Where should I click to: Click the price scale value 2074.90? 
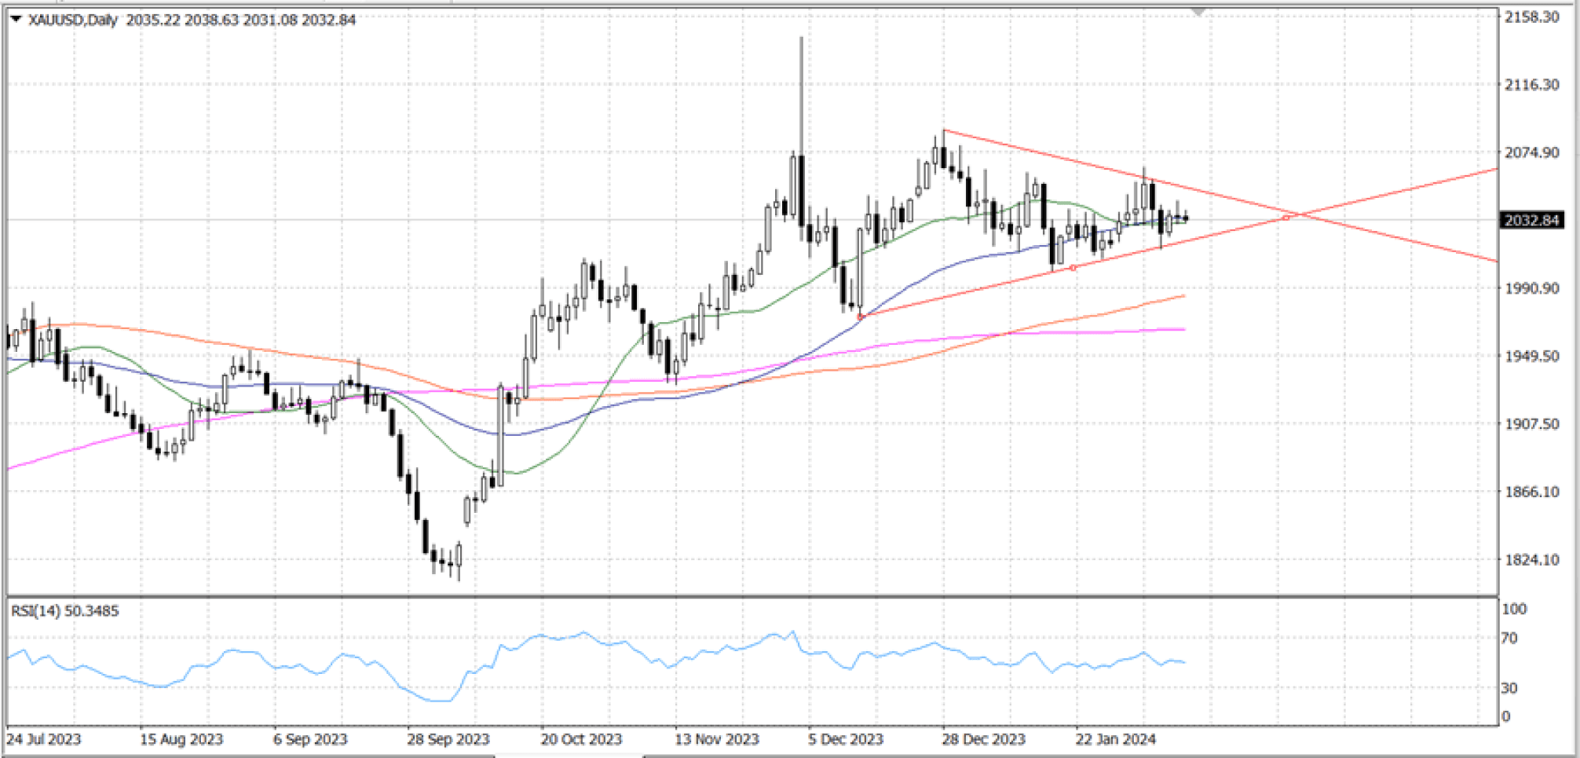click(x=1531, y=152)
